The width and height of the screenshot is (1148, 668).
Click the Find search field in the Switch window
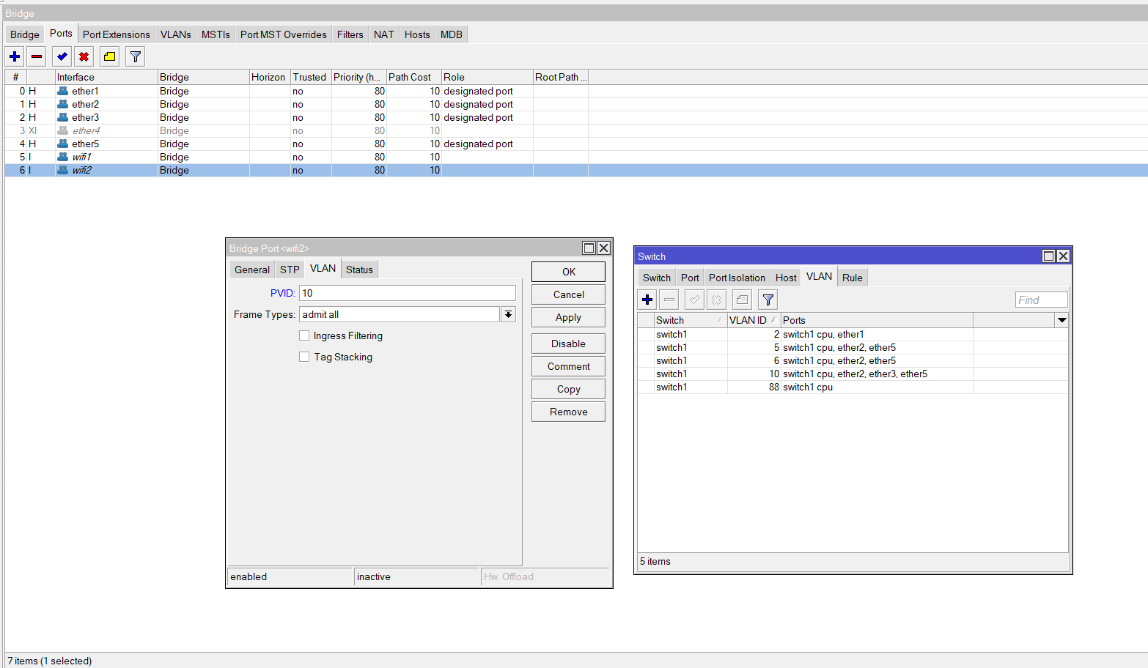point(1042,300)
